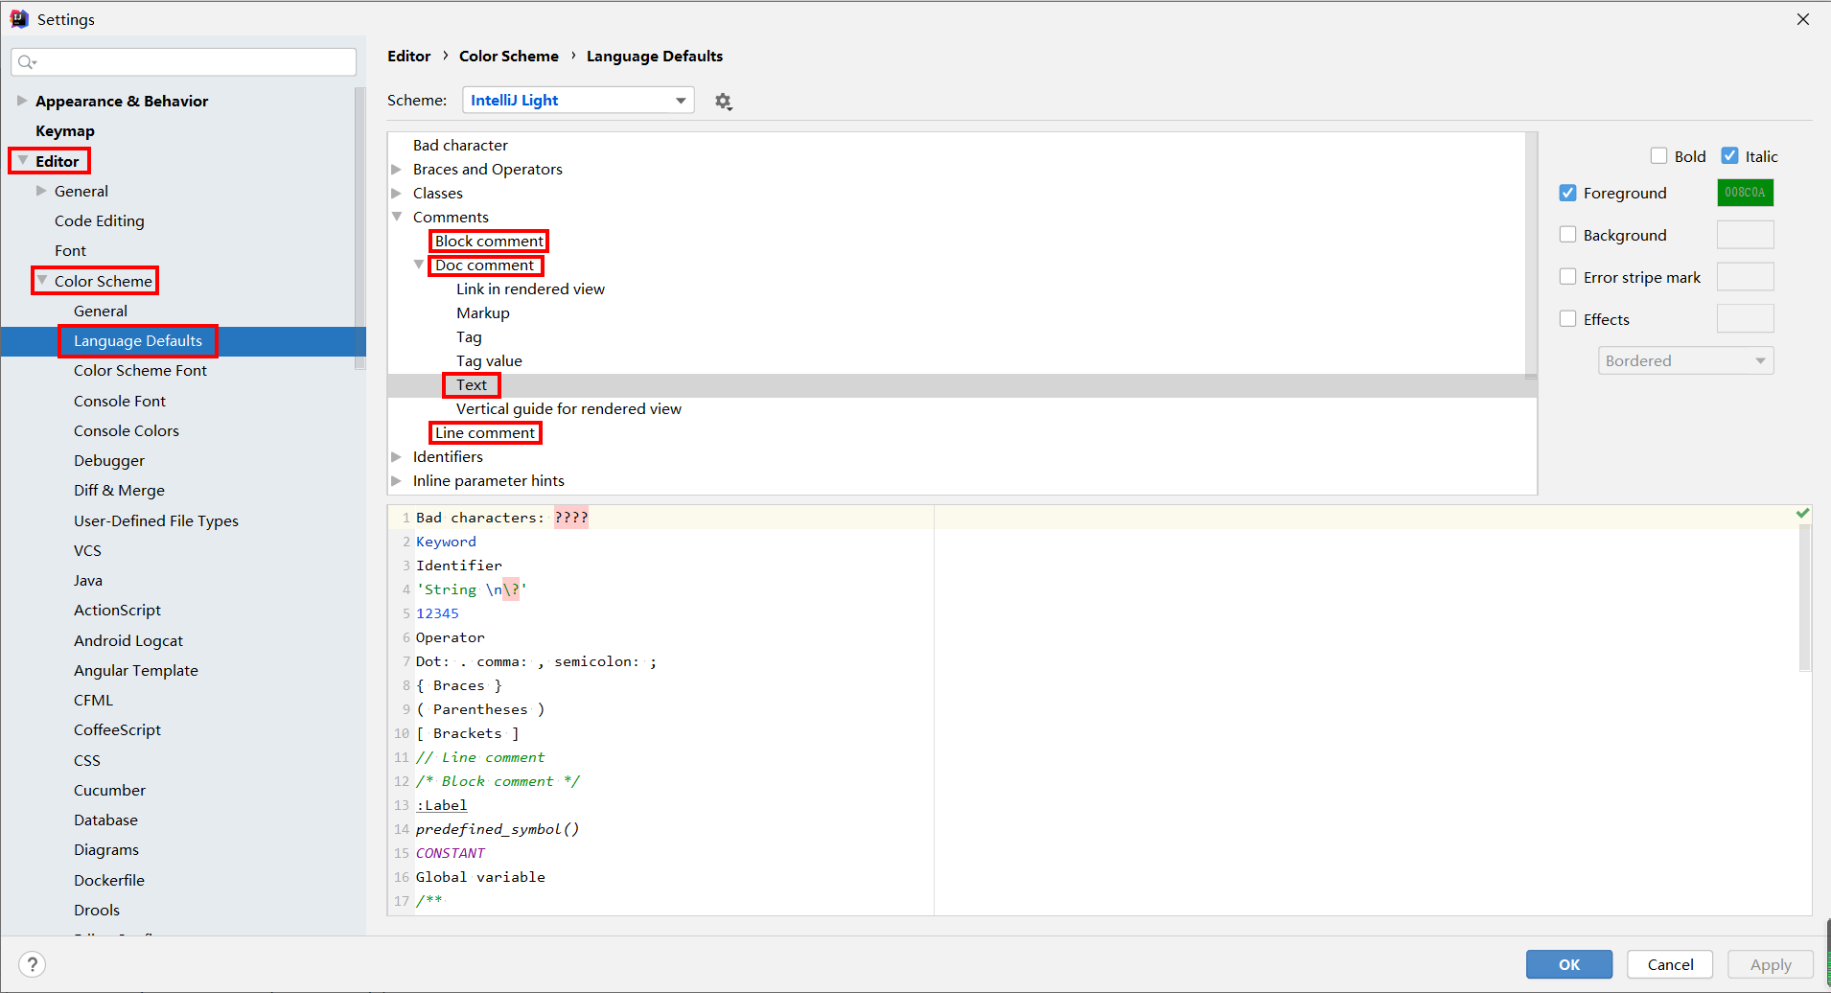Collapse the Comments group

(x=397, y=217)
